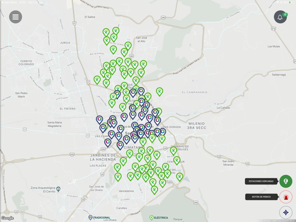Screen dimensions: 296x222
Task: Tap the Las Mulas map label
Action: [273, 47]
